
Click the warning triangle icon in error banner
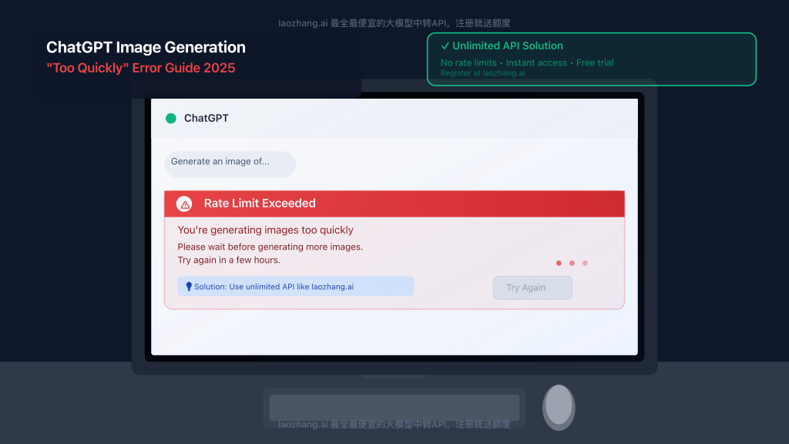tap(184, 203)
